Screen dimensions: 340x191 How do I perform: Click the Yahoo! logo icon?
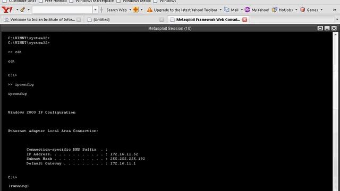click(x=7, y=10)
